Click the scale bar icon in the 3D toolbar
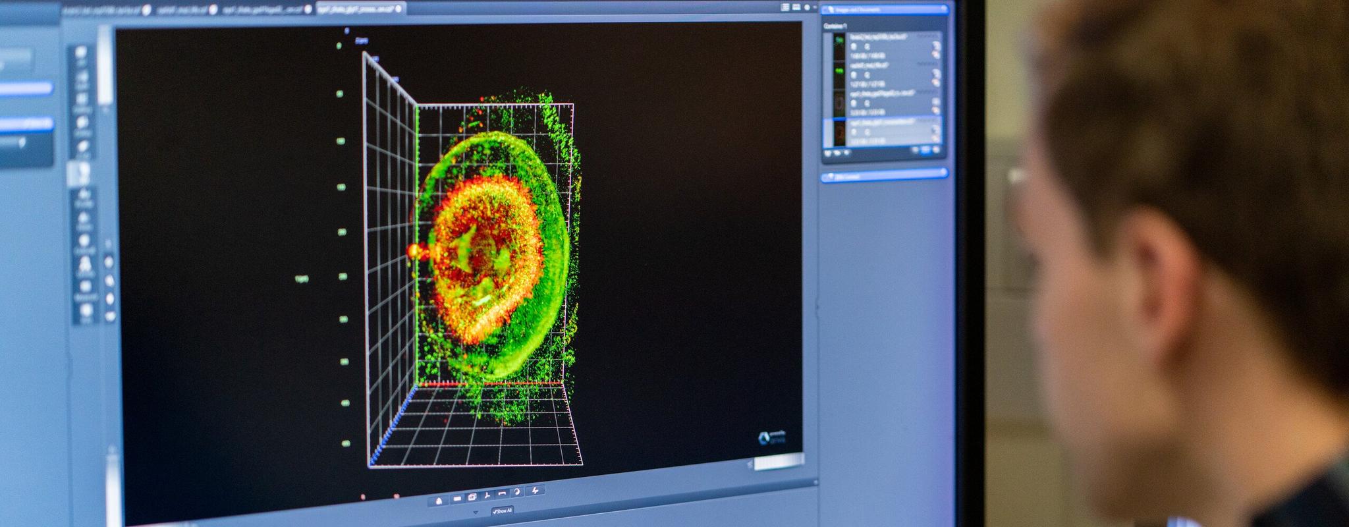Viewport: 1349px width, 527px height. [x=502, y=493]
